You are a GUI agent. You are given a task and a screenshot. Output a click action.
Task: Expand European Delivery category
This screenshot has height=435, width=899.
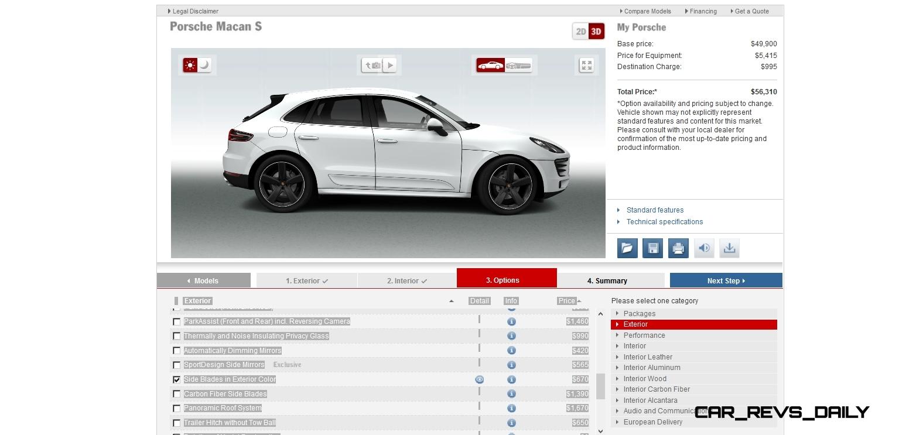(x=693, y=422)
